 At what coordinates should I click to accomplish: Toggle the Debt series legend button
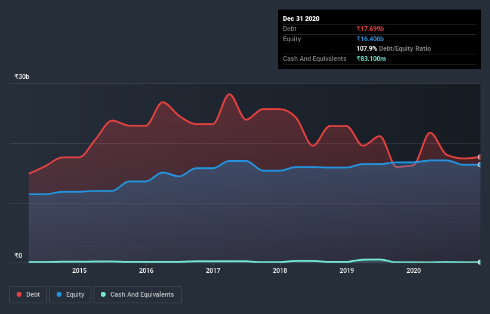[x=28, y=295]
